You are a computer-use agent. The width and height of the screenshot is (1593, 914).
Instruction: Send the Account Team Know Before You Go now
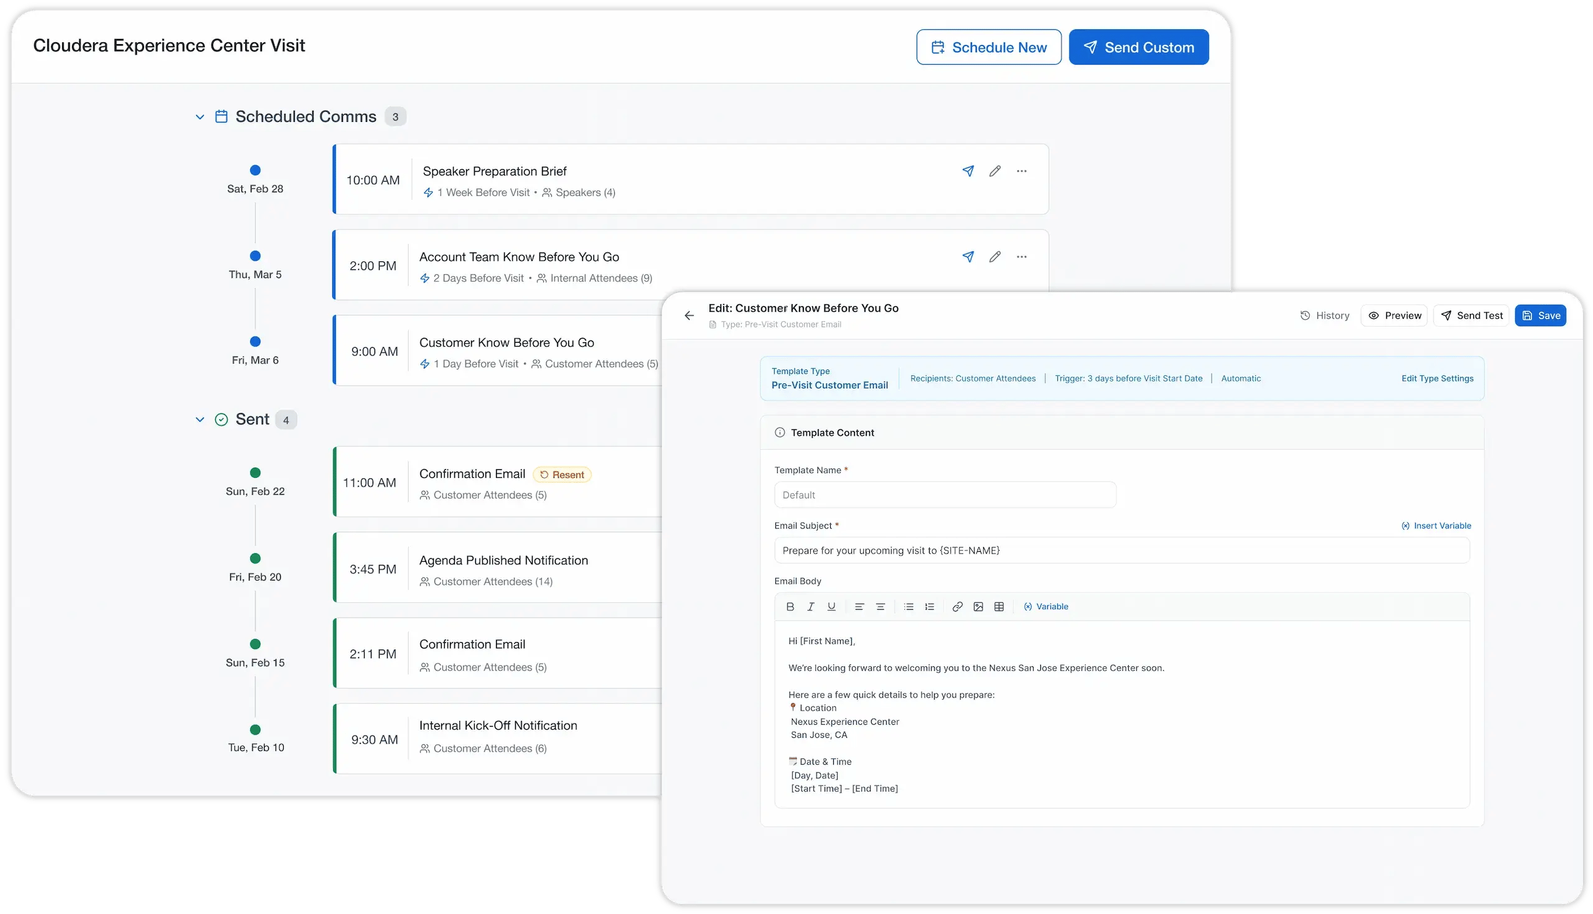point(968,257)
